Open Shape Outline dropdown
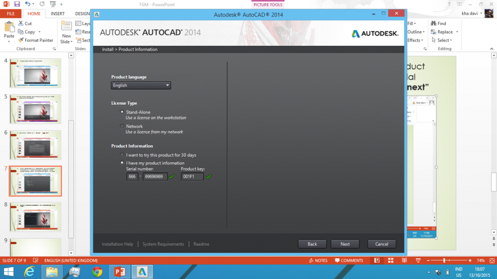The width and height of the screenshot is (497, 279). tap(416, 32)
